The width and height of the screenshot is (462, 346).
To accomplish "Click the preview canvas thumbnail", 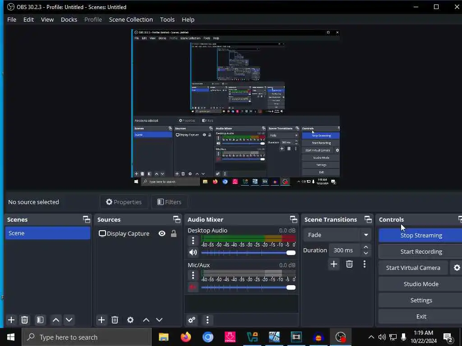I will pyautogui.click(x=236, y=107).
